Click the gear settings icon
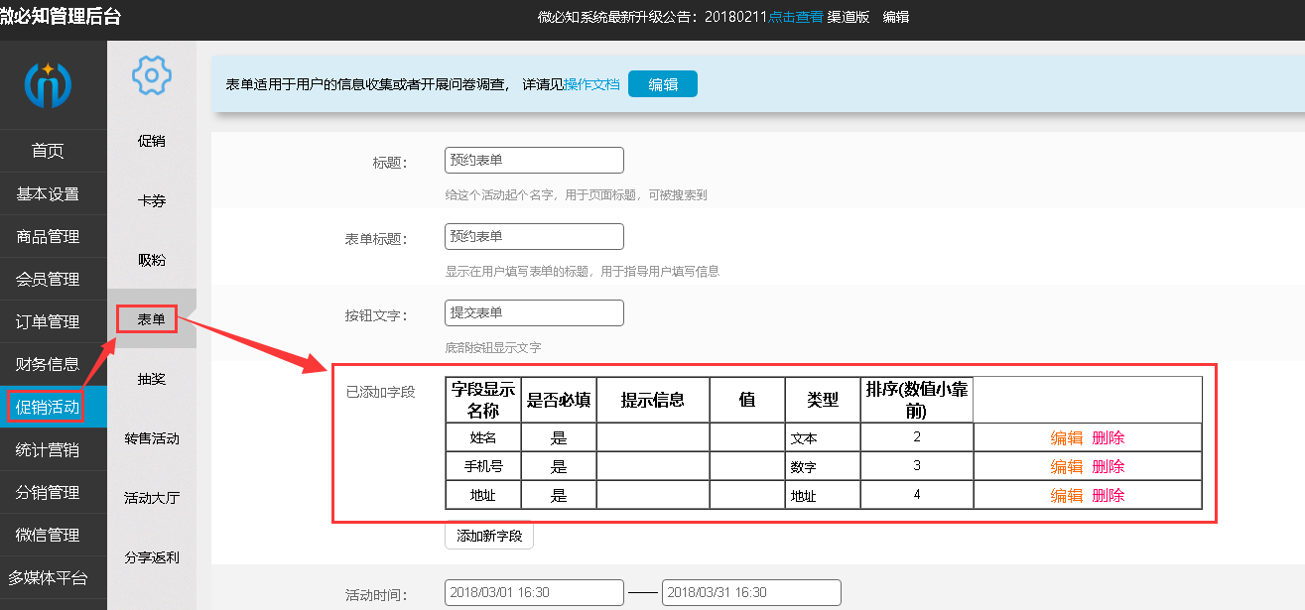1305x610 pixels. [152, 74]
